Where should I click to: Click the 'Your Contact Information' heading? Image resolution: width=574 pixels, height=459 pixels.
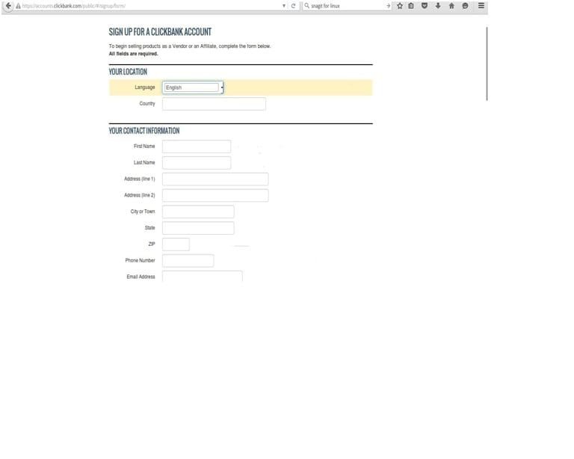[143, 131]
